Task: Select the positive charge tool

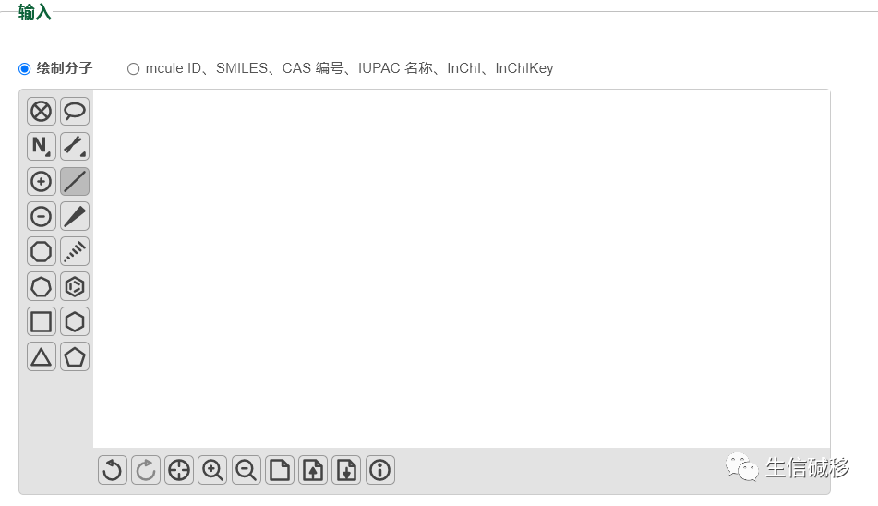Action: [41, 181]
